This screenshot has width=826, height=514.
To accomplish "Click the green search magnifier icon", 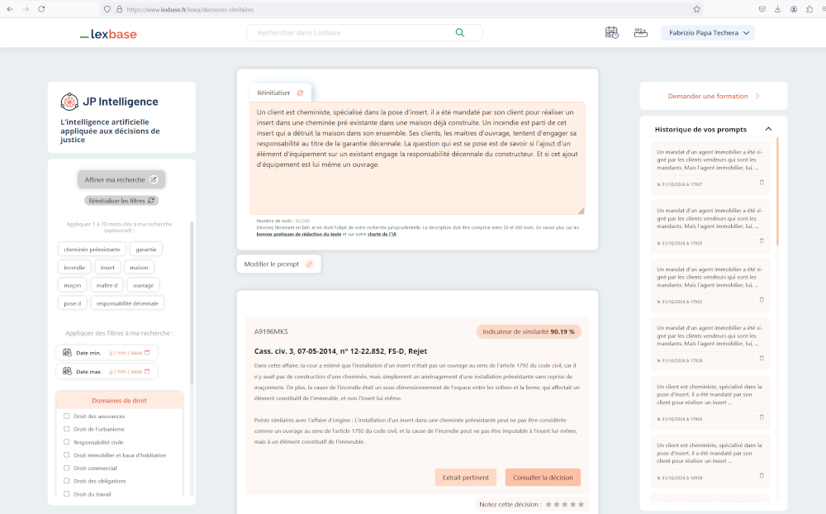I will click(460, 33).
